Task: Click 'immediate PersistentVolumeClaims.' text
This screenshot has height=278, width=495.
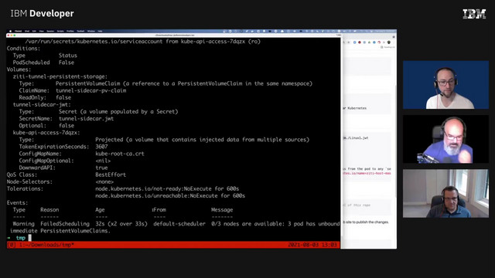Action: pyautogui.click(x=60, y=231)
